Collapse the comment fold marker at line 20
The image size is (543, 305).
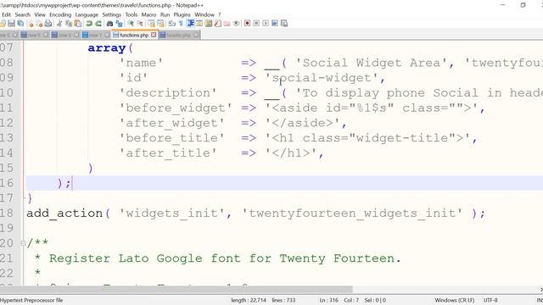[x=23, y=243]
